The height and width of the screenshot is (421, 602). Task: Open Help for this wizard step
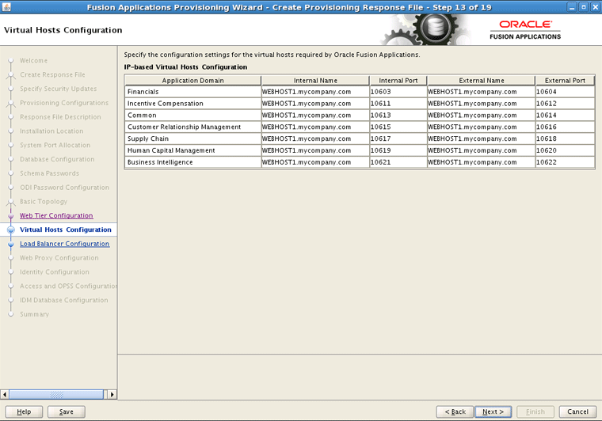click(24, 412)
